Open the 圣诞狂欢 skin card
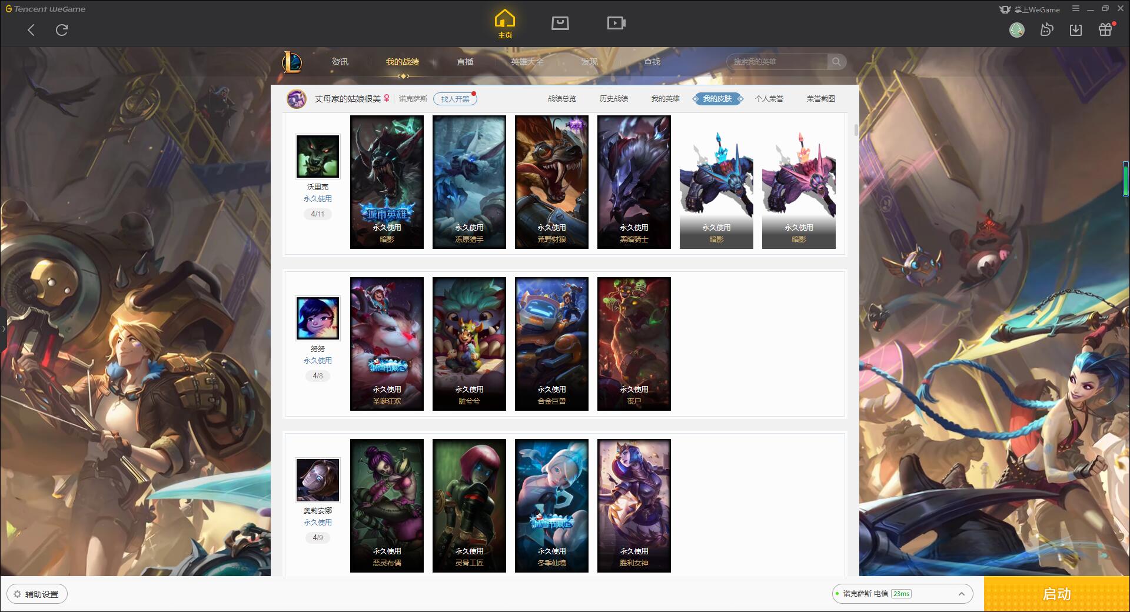The image size is (1130, 612). tap(387, 344)
